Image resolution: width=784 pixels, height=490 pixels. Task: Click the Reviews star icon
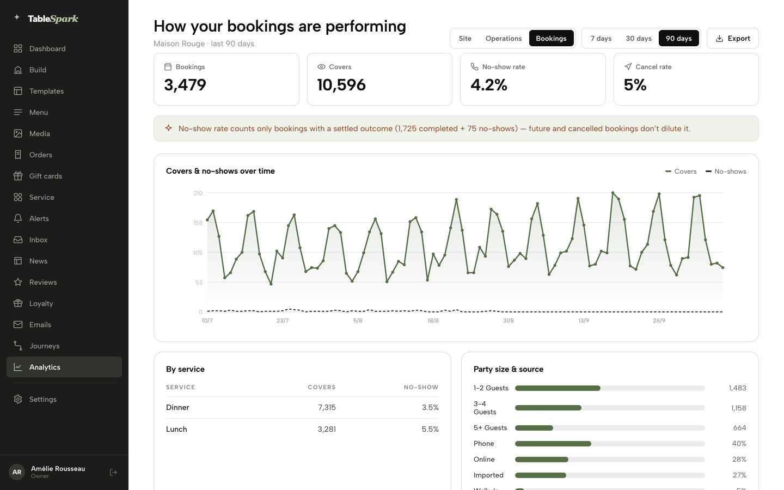point(18,282)
